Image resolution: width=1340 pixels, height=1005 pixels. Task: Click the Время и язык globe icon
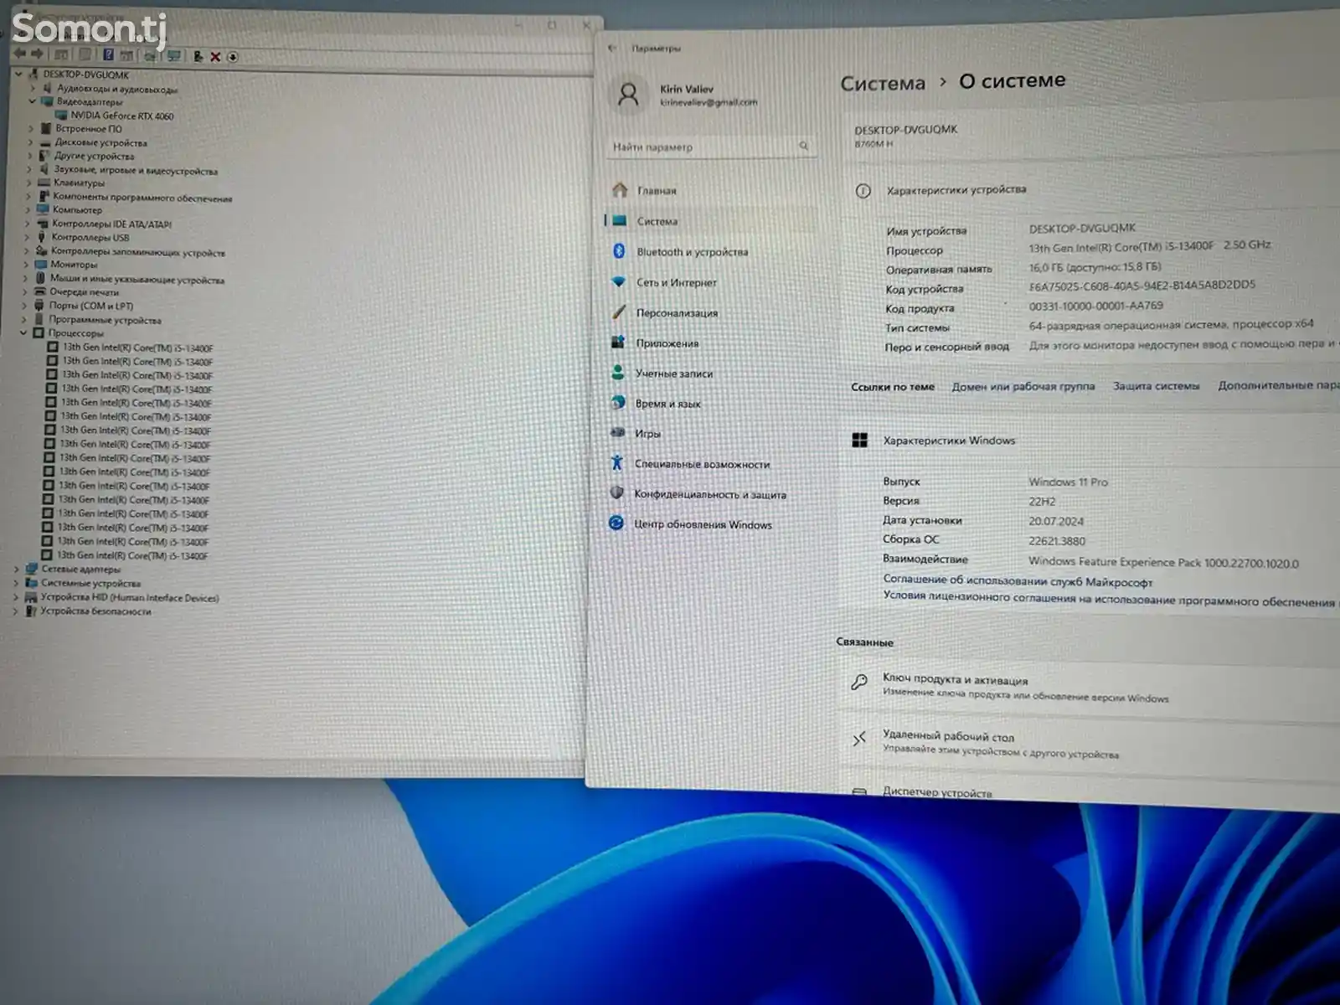pos(618,403)
